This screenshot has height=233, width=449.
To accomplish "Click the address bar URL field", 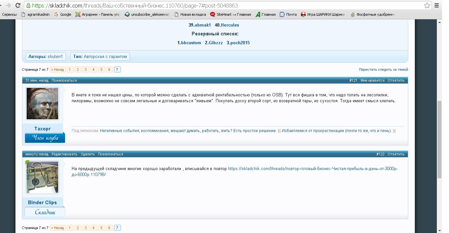I will 227,6.
